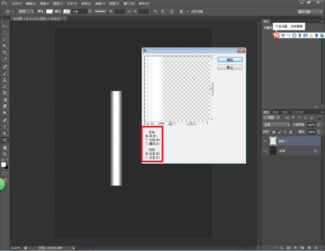325x251 pixels.
Task: Click the 确定 (OK) button in Wind dialog
Action: (230, 59)
